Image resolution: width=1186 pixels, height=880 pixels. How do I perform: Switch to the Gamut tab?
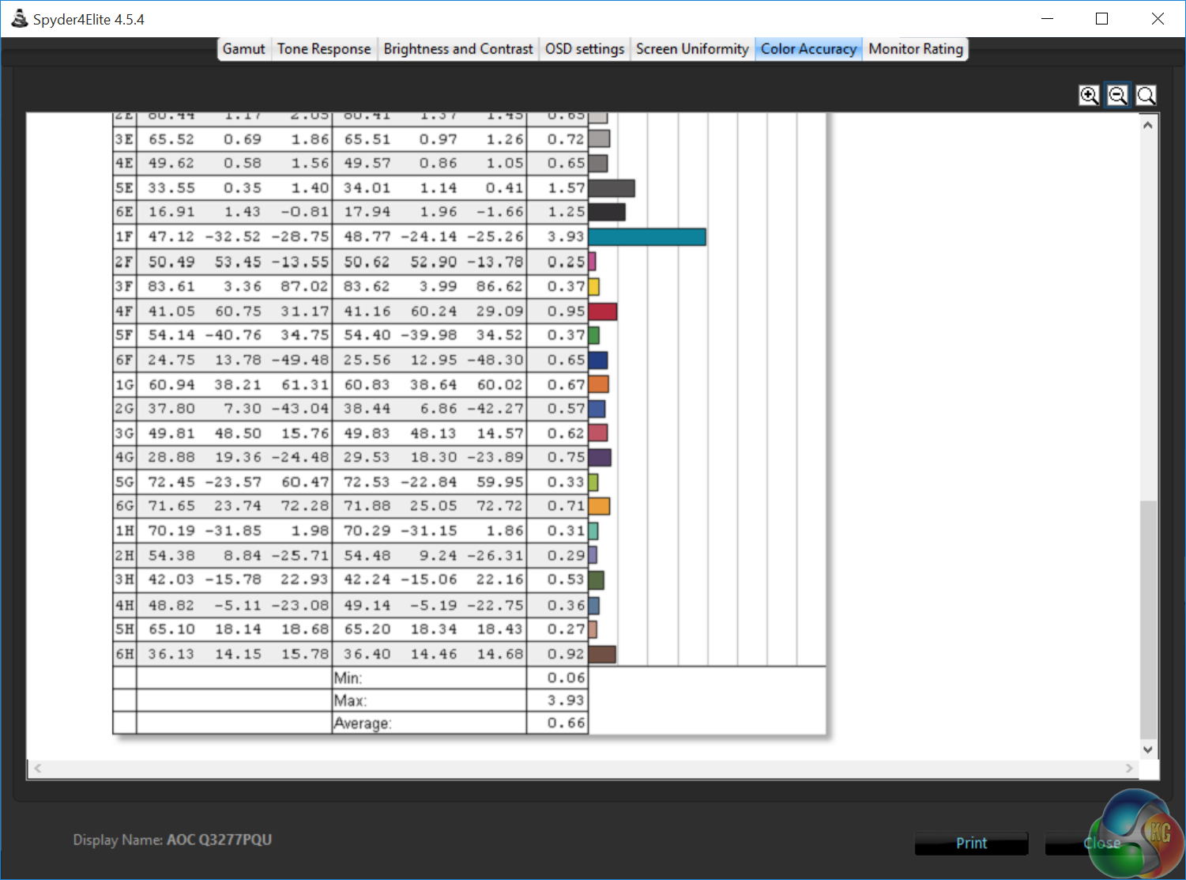(x=243, y=49)
